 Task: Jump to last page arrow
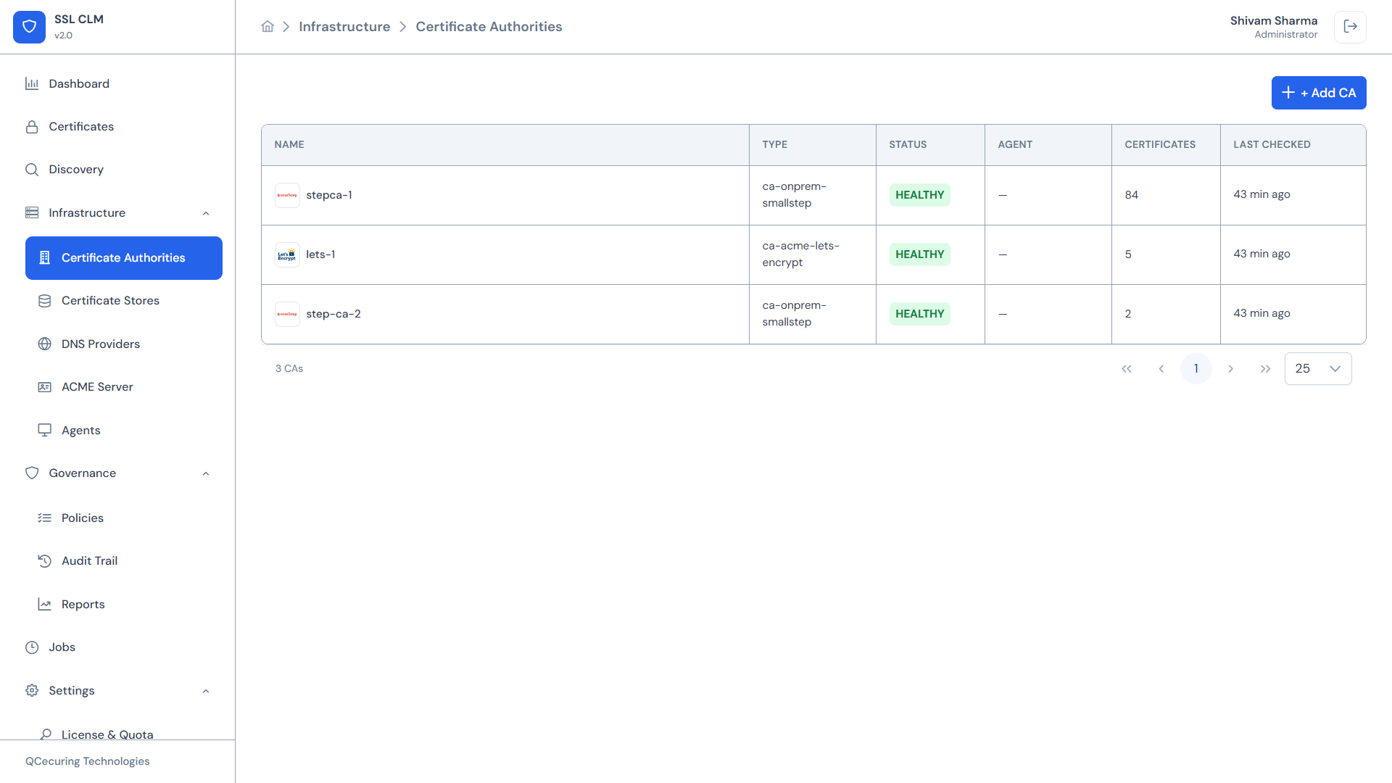coord(1265,369)
